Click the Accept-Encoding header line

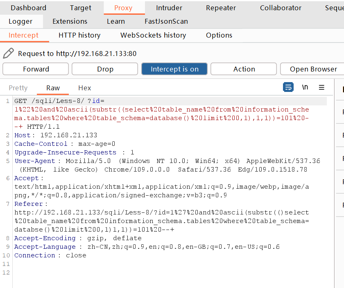tap(78, 238)
